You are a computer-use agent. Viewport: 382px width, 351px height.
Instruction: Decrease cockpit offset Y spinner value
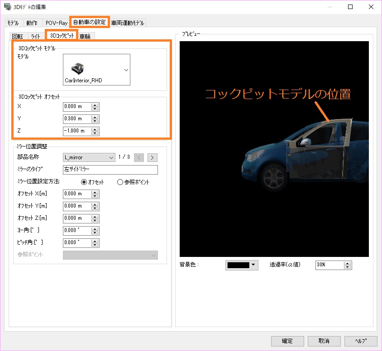[95, 121]
